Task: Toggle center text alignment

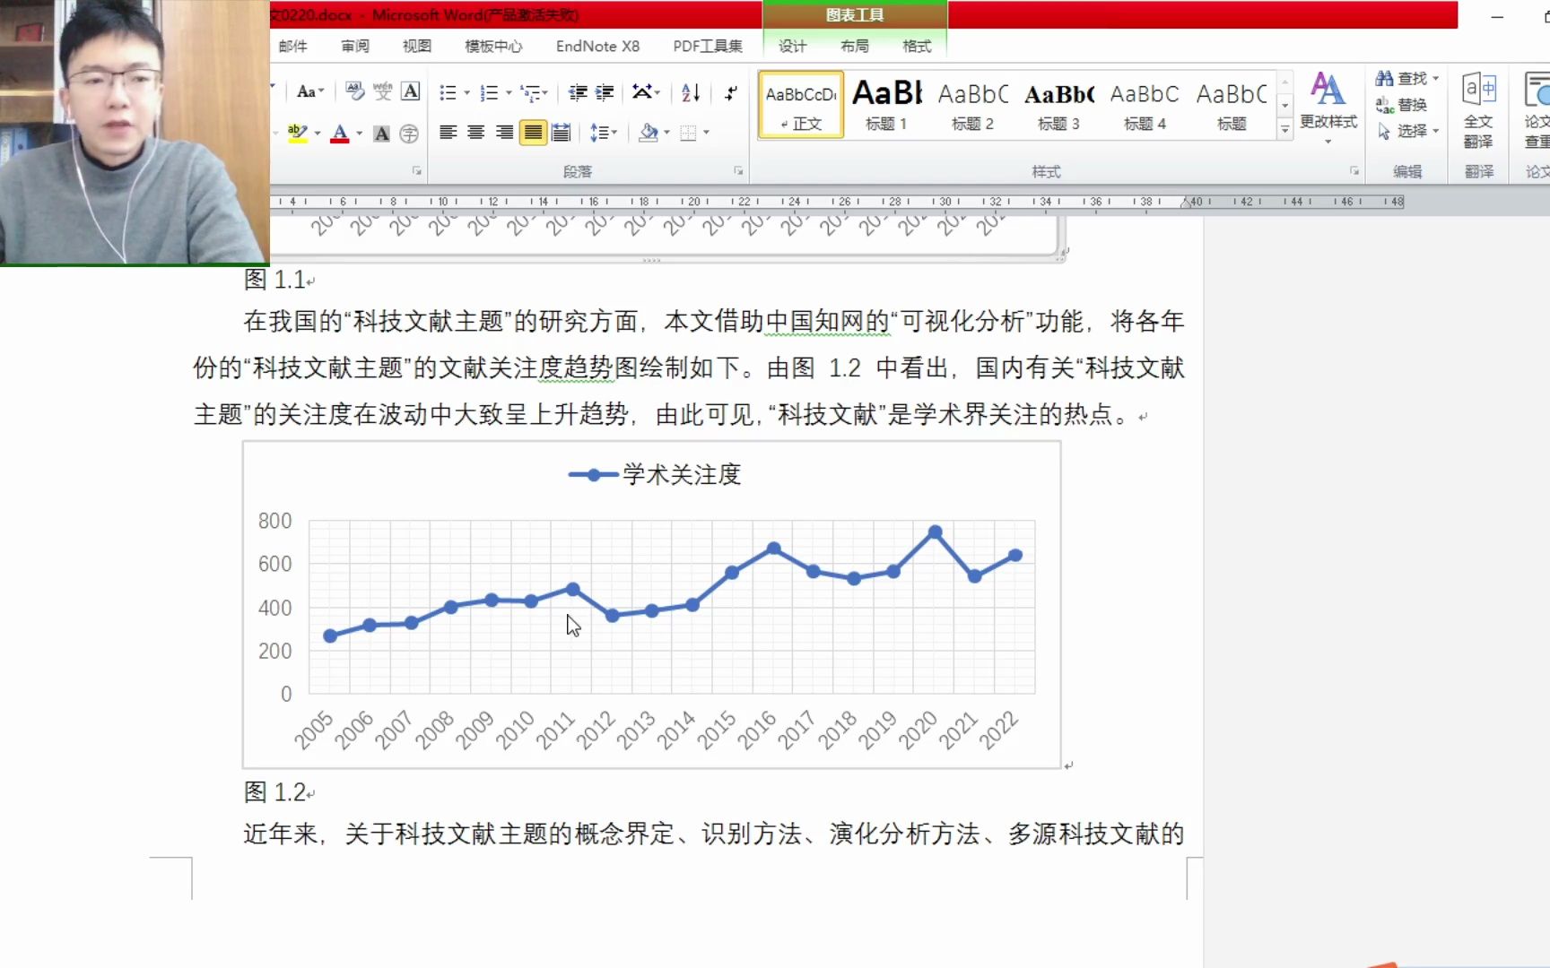Action: click(475, 134)
